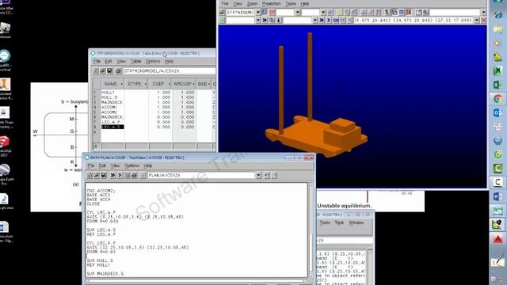Select ACCOM2 row name cell

(112, 112)
